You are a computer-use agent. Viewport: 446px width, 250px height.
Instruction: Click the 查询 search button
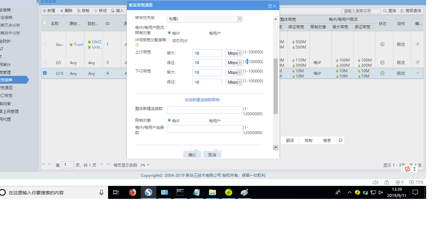[x=390, y=11]
